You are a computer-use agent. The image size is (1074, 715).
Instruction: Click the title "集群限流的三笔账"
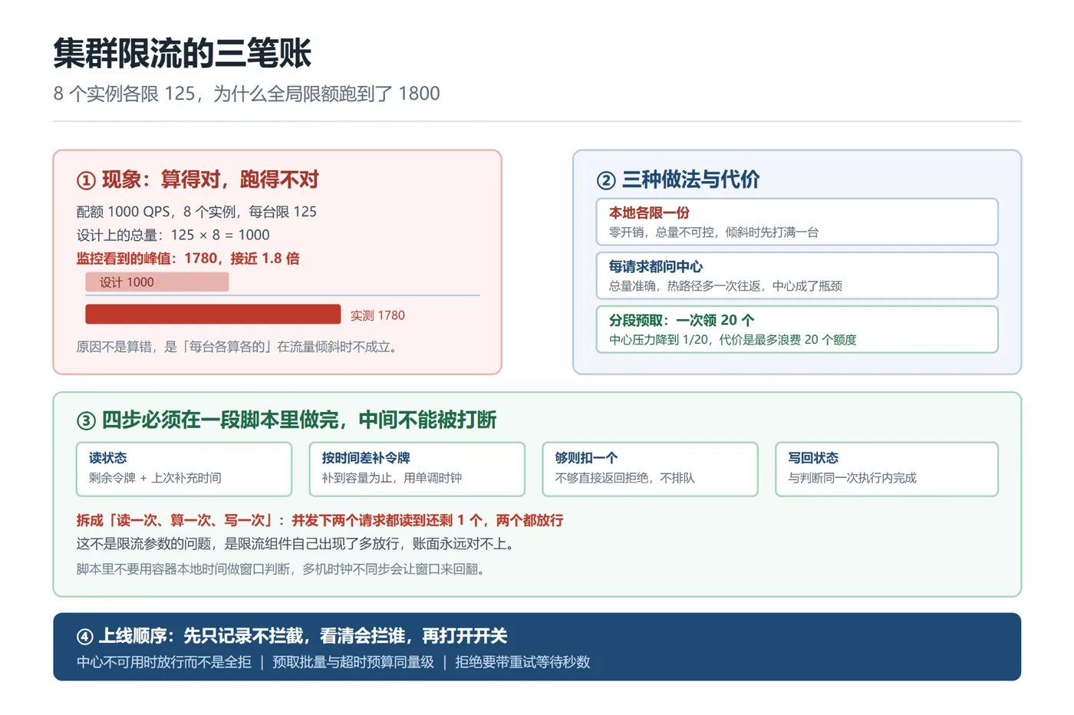click(x=182, y=54)
